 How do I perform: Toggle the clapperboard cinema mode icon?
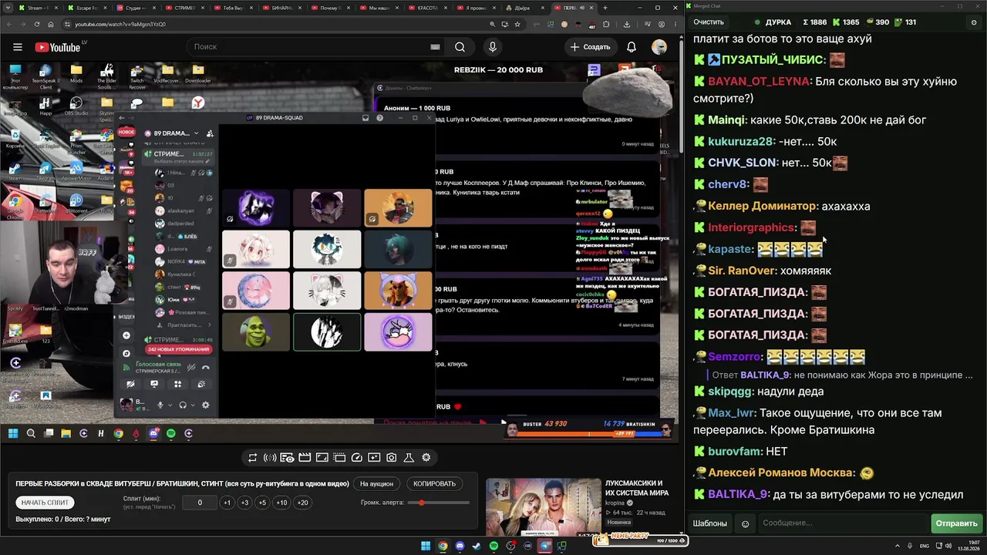[305, 458]
